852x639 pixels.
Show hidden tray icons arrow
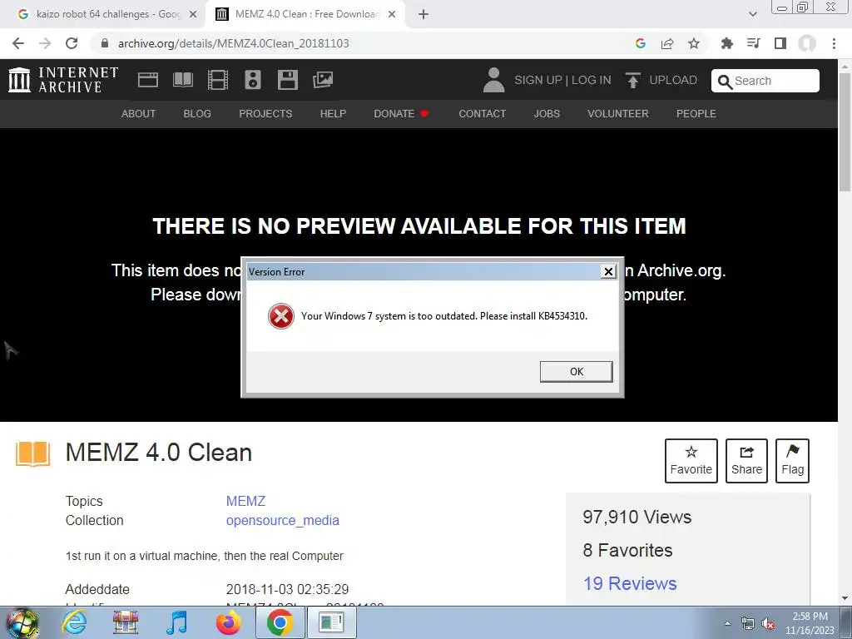coord(727,624)
